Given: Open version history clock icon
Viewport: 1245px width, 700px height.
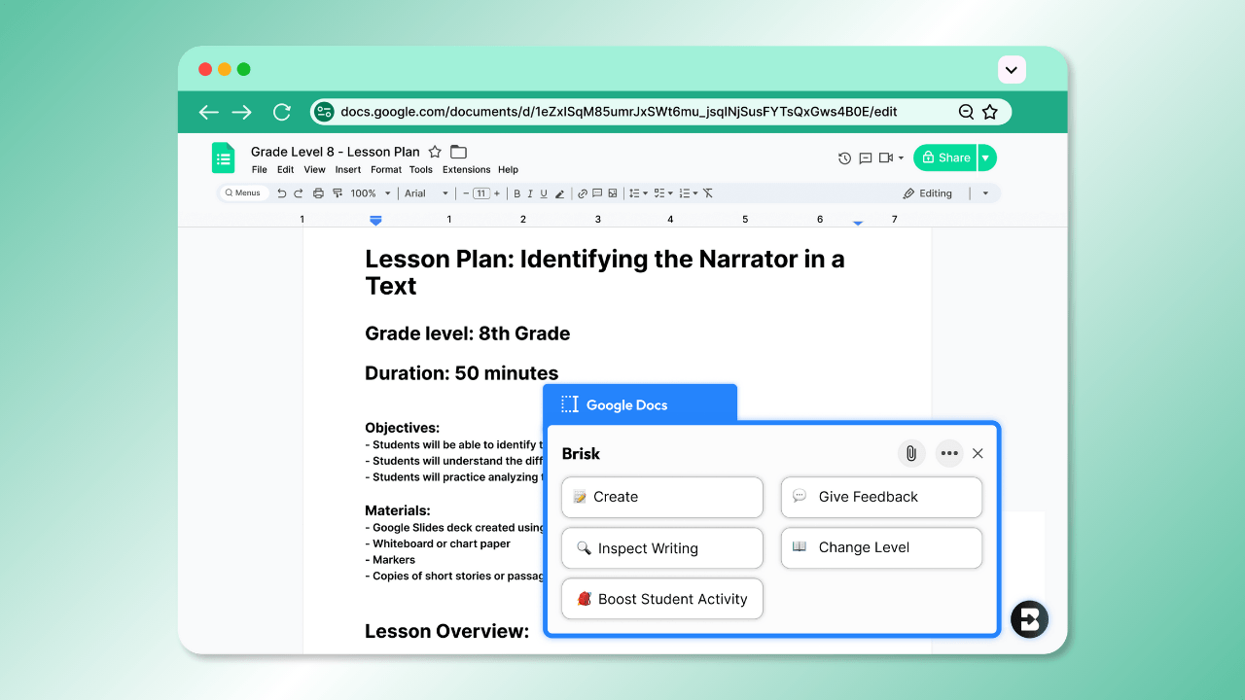Looking at the screenshot, I should (x=844, y=157).
